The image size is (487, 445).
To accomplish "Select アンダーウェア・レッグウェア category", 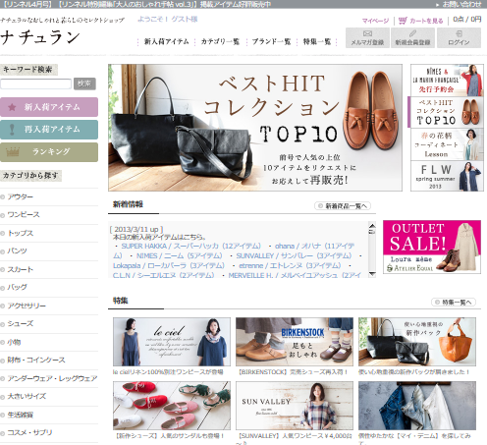I will point(52,378).
